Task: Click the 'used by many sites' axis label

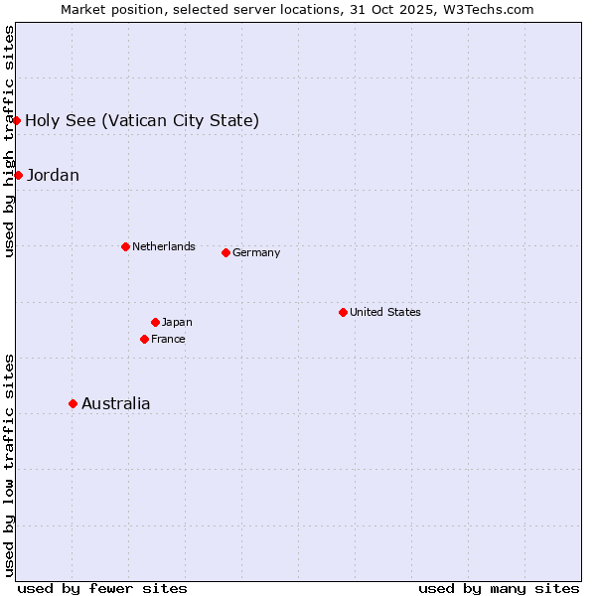Action: (x=499, y=588)
